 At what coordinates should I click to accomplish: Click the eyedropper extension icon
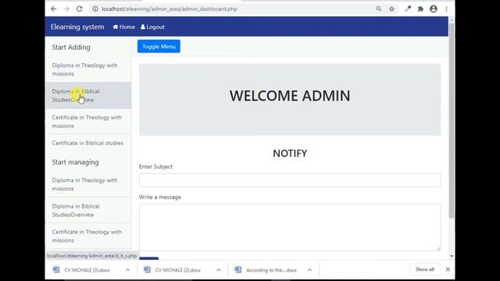[408, 9]
